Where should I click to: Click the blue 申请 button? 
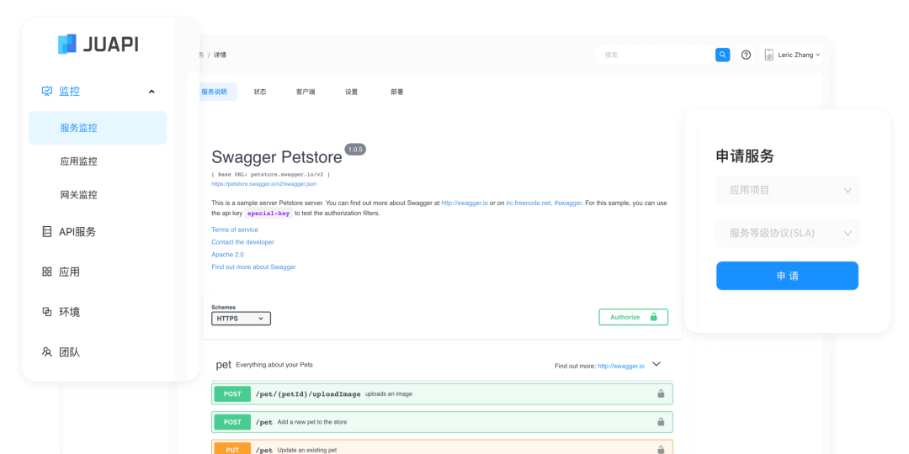(787, 276)
